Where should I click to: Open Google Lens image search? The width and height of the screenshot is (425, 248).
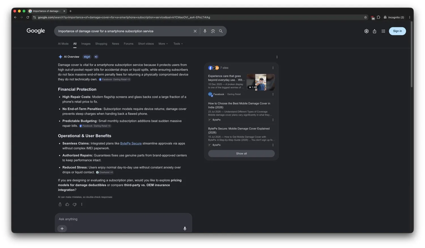[213, 31]
